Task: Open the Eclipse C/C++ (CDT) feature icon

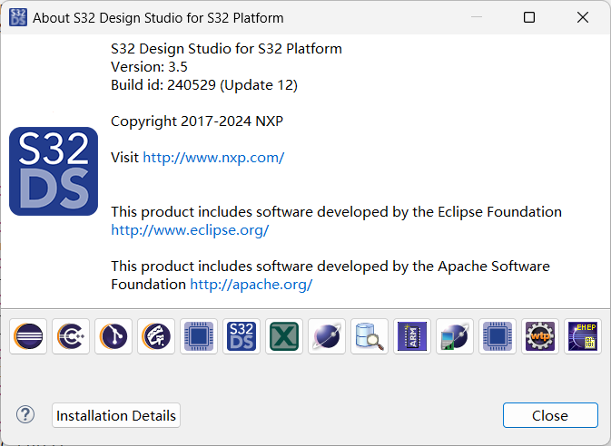Action: [x=71, y=336]
